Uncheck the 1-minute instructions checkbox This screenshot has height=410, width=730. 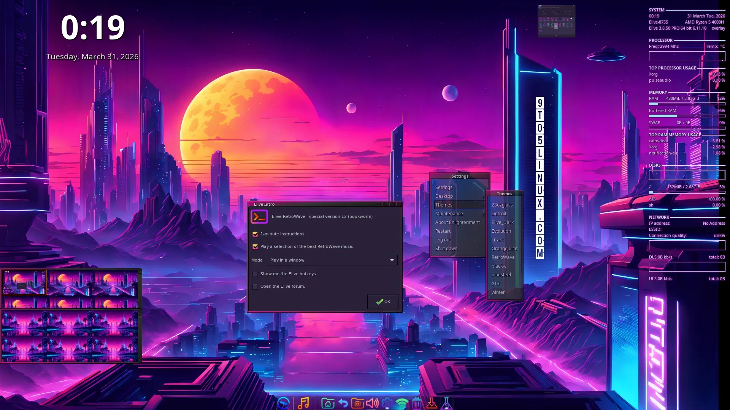(255, 234)
